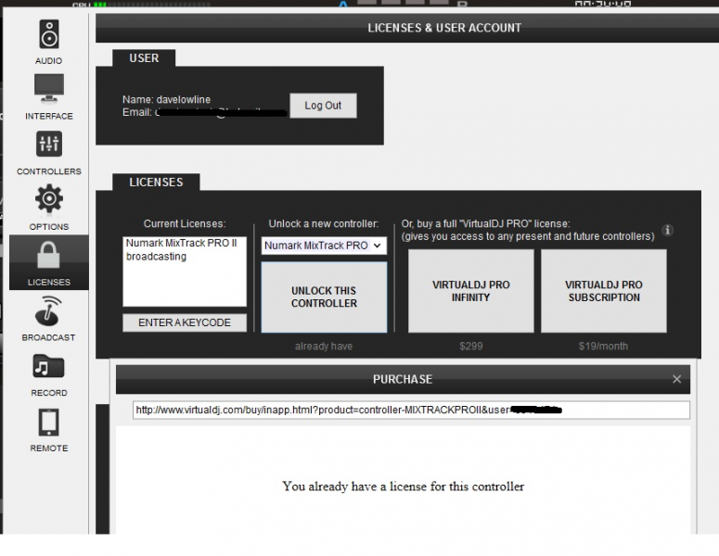This screenshot has width=719, height=556.
Task: Click the CONTROLLERS label in sidebar
Action: coord(49,171)
